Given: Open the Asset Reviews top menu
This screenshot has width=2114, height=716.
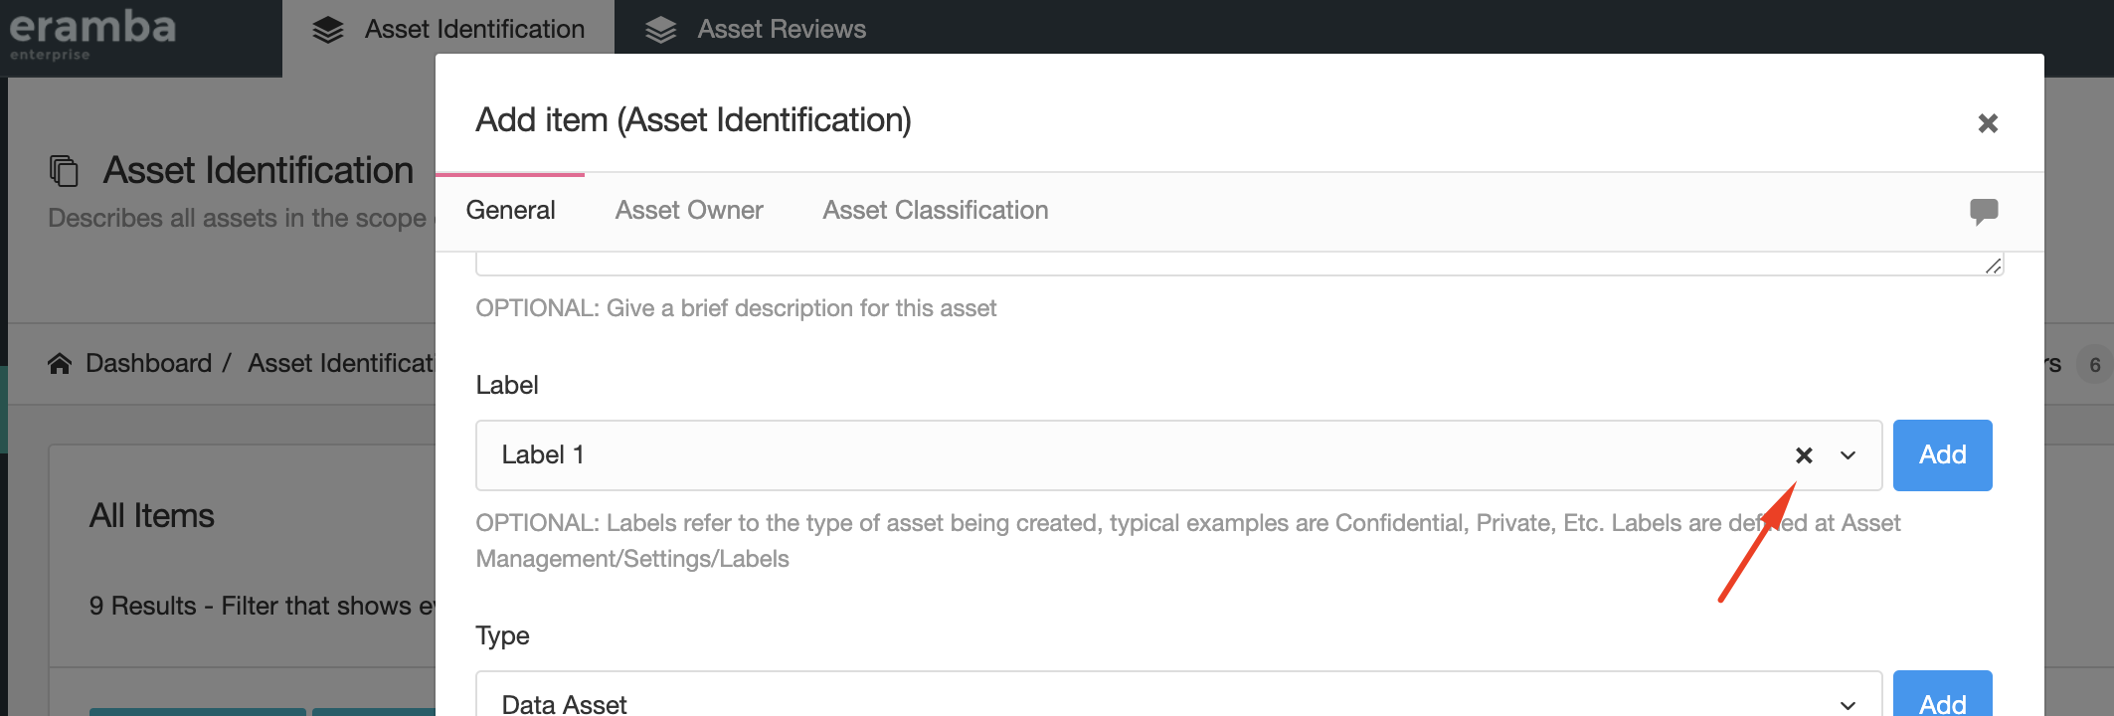Looking at the screenshot, I should (x=756, y=29).
